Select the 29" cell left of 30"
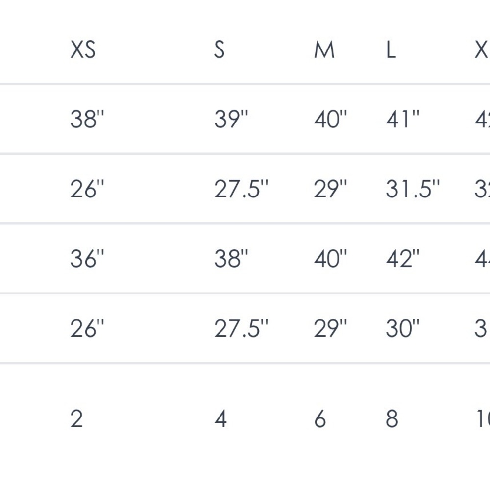Viewport: 490px width, 490px height. click(330, 329)
